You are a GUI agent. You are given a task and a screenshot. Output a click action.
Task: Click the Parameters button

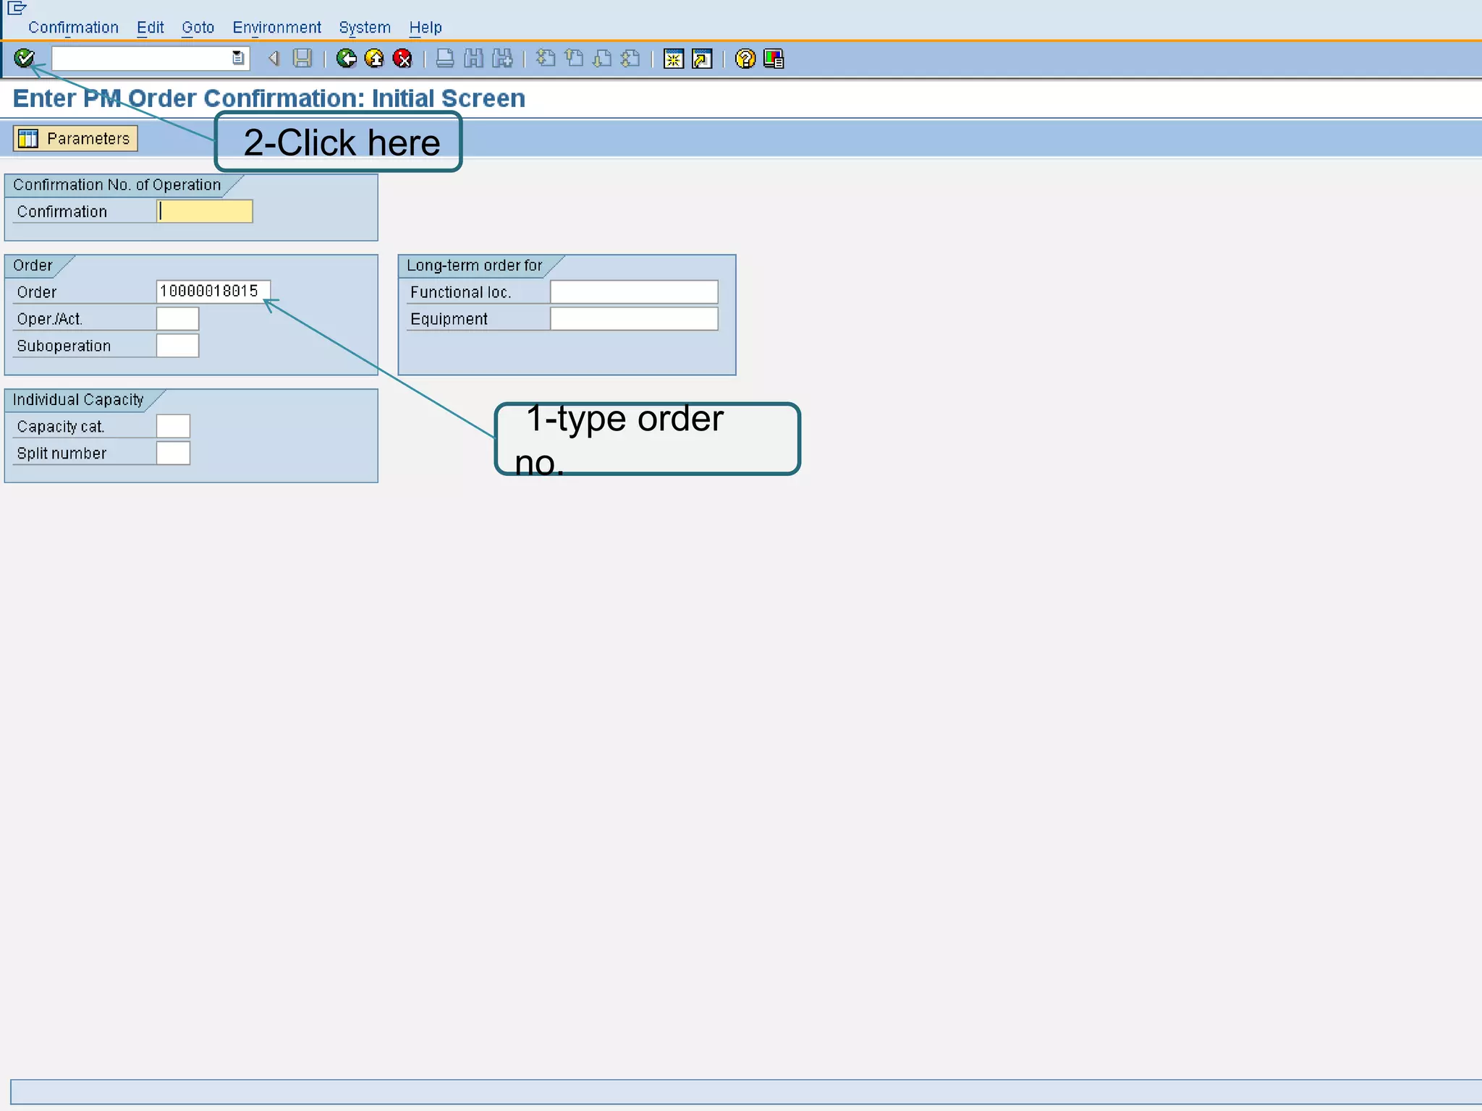tap(75, 138)
